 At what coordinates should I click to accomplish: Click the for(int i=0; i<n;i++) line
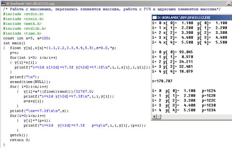coord(33,58)
